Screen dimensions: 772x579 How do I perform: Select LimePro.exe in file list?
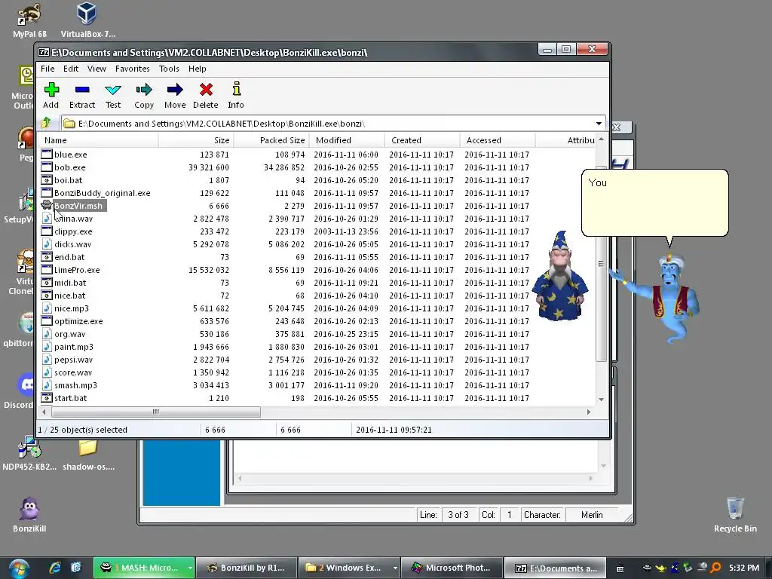(77, 269)
